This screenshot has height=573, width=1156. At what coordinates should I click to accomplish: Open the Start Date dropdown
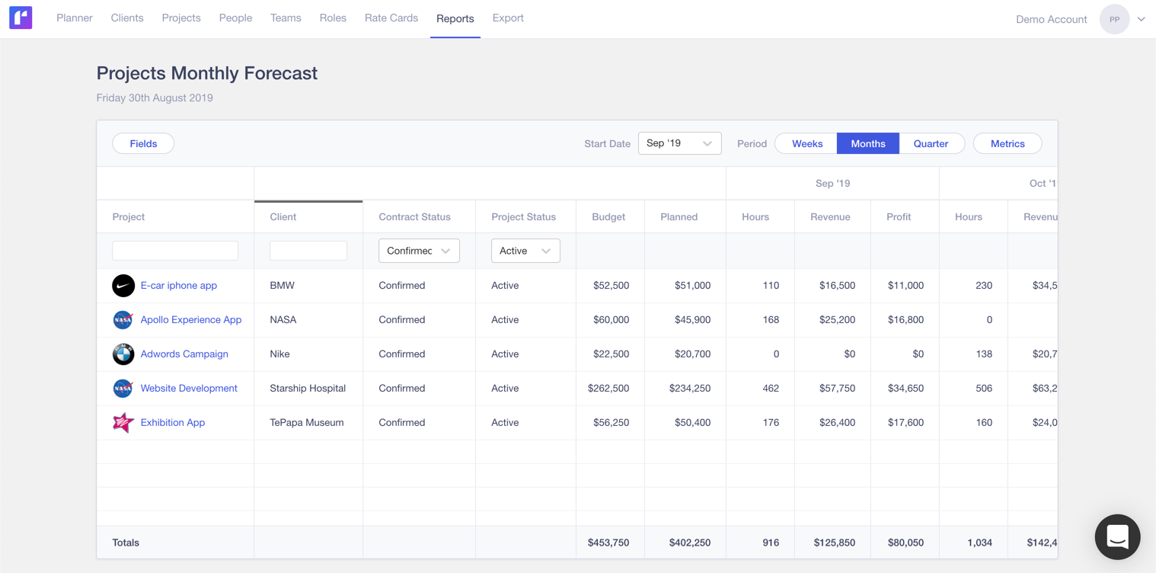679,143
